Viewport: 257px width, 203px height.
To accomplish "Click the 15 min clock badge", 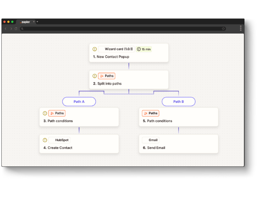I will (144, 49).
